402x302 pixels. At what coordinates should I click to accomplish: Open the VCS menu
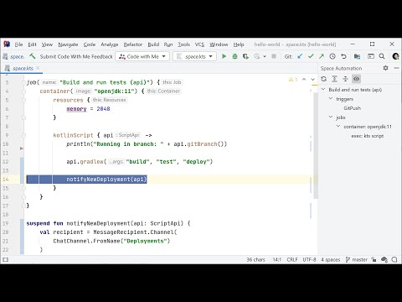(x=199, y=44)
